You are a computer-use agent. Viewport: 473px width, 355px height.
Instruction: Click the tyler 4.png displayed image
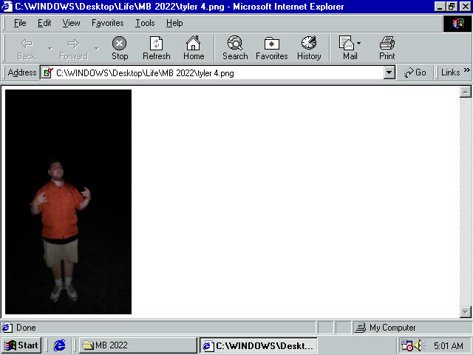coord(68,202)
